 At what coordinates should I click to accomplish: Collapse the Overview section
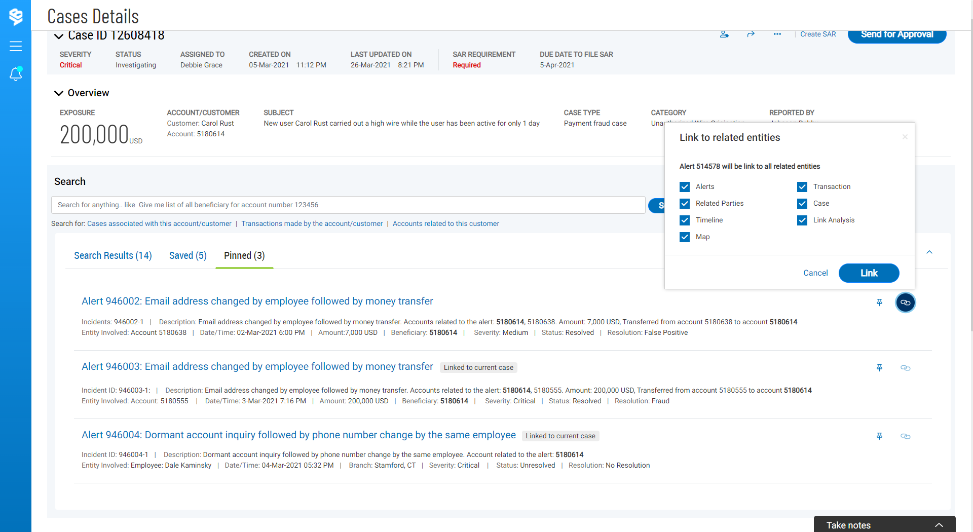59,93
